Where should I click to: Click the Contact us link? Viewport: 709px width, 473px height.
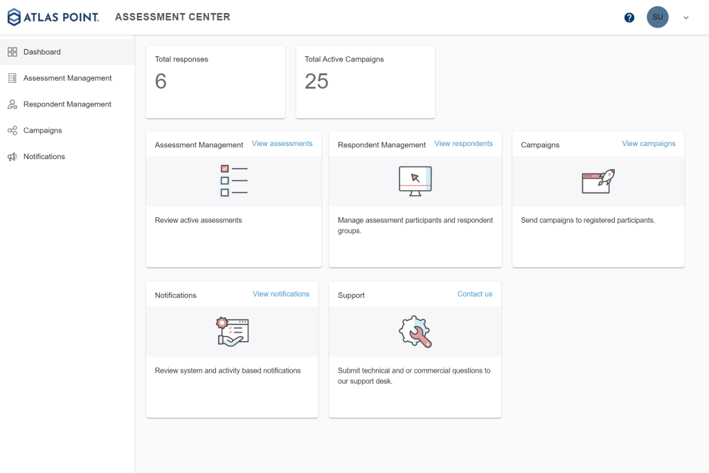(474, 294)
